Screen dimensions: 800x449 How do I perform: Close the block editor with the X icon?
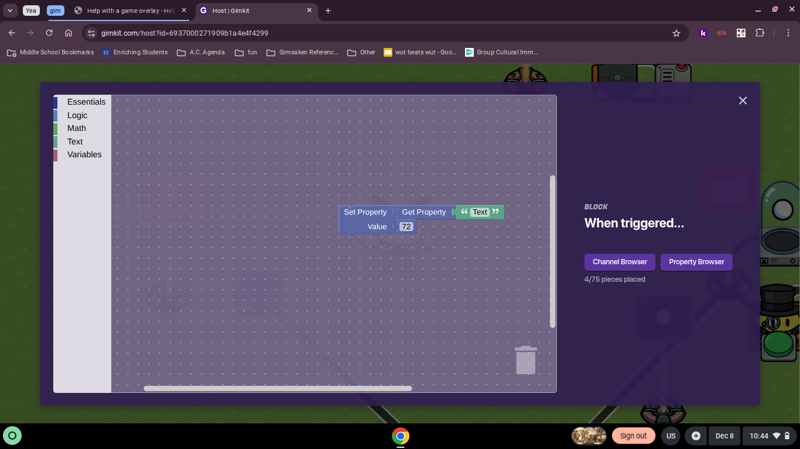point(743,101)
